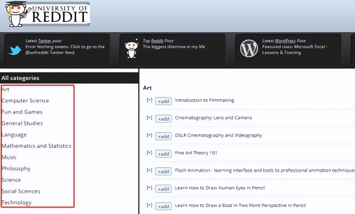355x214 pixels.
Task: Open the Social Sciences category
Action: click(x=21, y=191)
